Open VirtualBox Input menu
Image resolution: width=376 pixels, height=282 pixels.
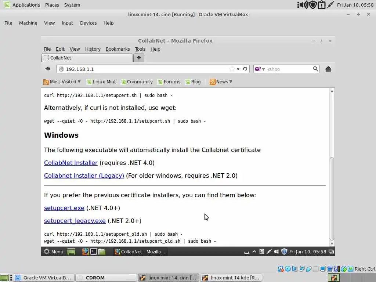point(67,23)
